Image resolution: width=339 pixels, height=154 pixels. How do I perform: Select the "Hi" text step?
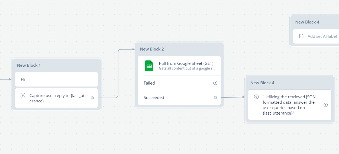(56, 79)
